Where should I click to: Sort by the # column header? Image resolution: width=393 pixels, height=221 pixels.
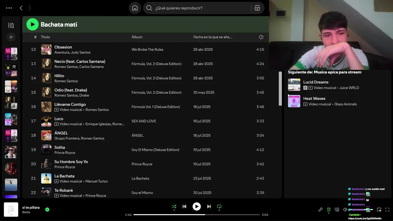[35, 37]
